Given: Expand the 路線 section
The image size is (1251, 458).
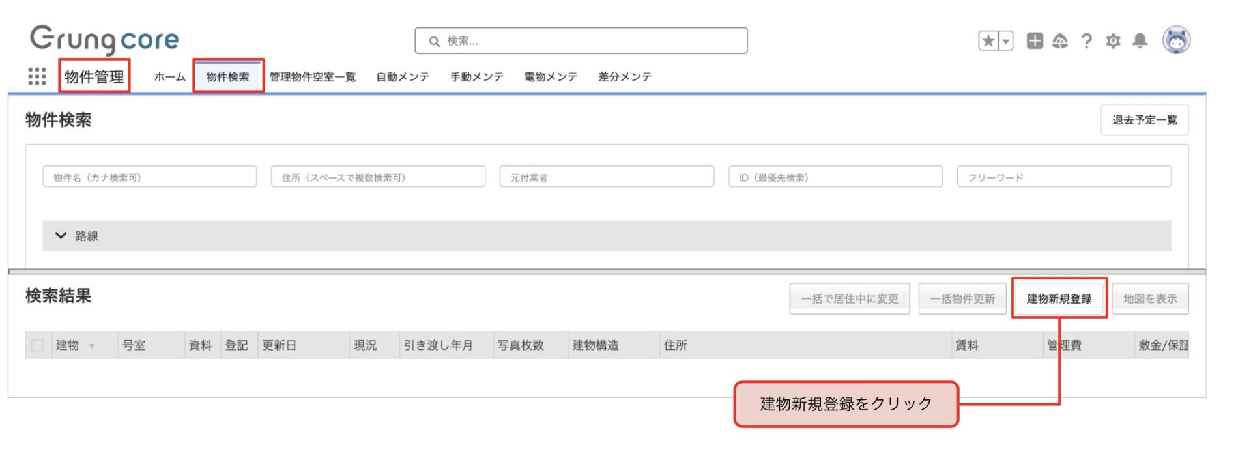Looking at the screenshot, I should coord(61,236).
